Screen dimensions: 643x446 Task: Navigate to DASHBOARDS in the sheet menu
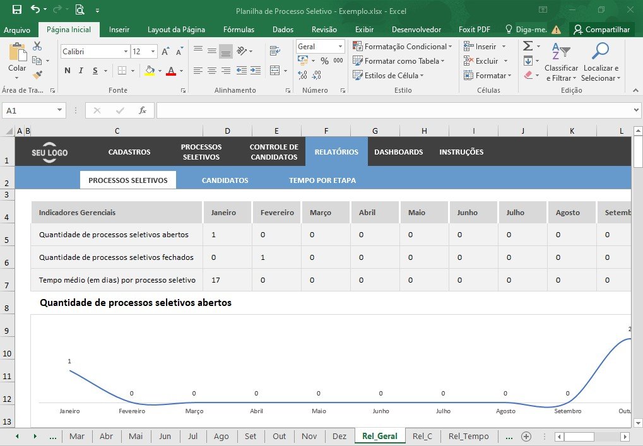click(399, 151)
